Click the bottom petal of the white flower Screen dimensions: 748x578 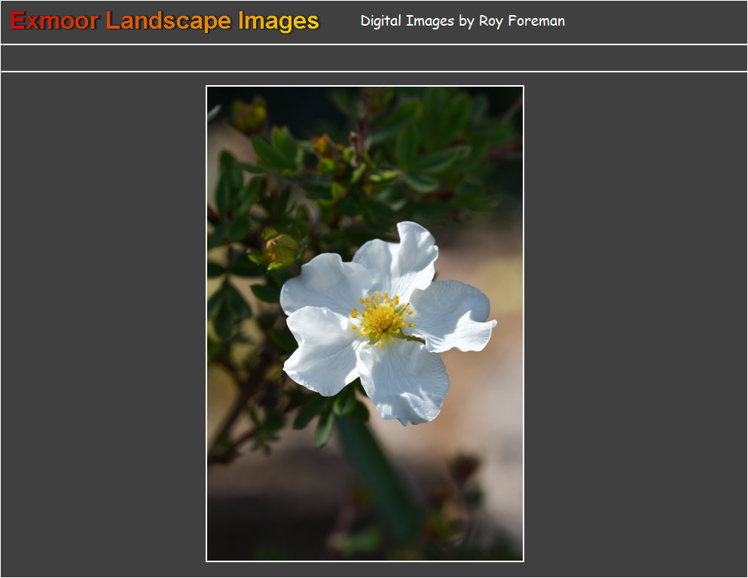pos(404,381)
